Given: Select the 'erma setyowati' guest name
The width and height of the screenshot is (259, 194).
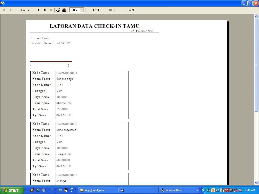Looking at the screenshot, I should pos(67,130).
